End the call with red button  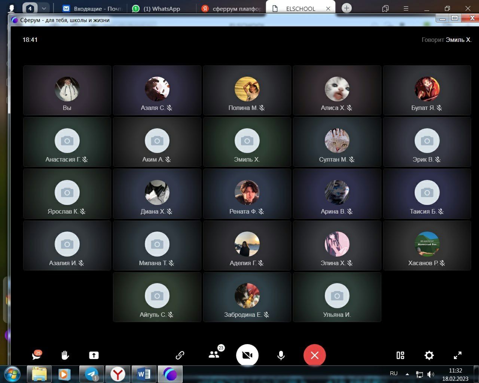314,355
